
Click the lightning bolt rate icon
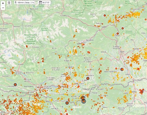coord(16,2)
